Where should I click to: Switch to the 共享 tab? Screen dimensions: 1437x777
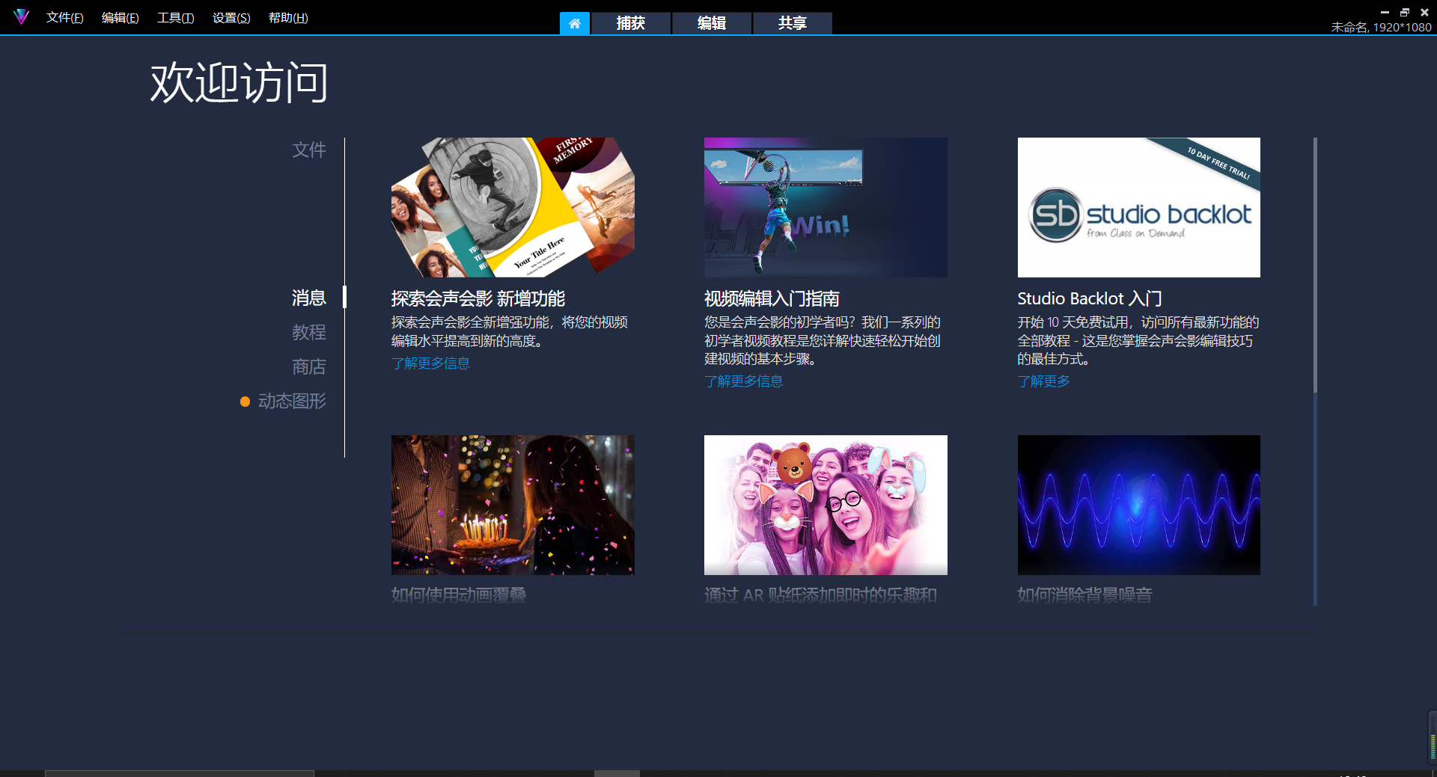pyautogui.click(x=792, y=23)
